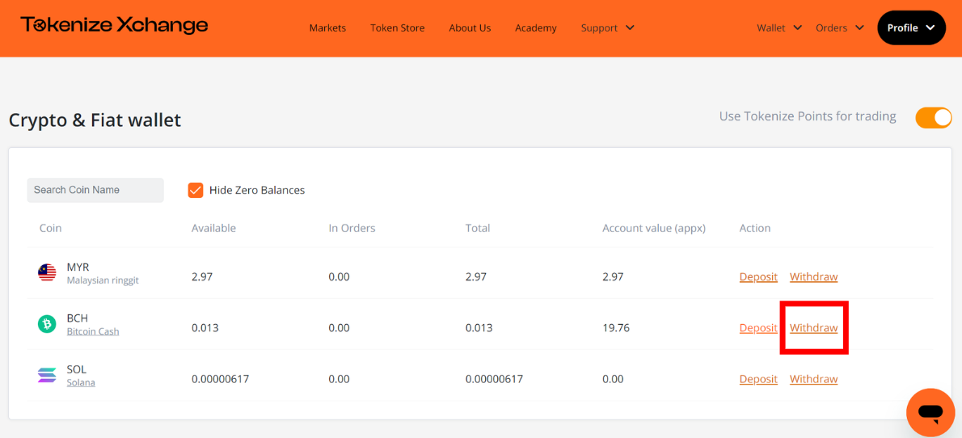Click Deposit link for SOL
This screenshot has height=438, width=962.
758,379
